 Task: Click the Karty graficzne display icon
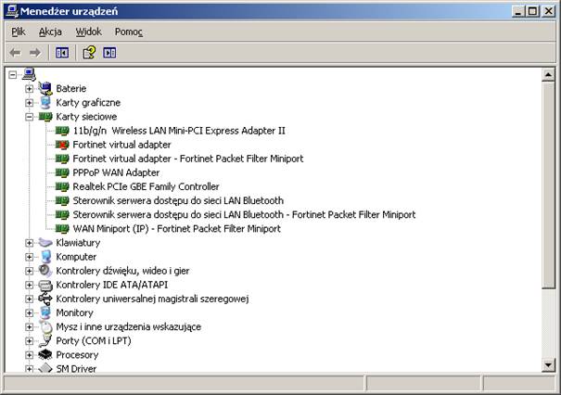coord(45,103)
